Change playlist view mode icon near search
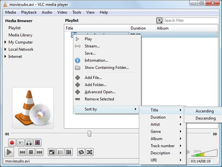Screen dimensions: 222x167 point(159,21)
